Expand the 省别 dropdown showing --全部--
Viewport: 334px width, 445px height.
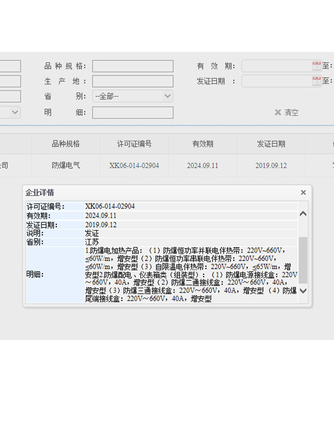[132, 96]
